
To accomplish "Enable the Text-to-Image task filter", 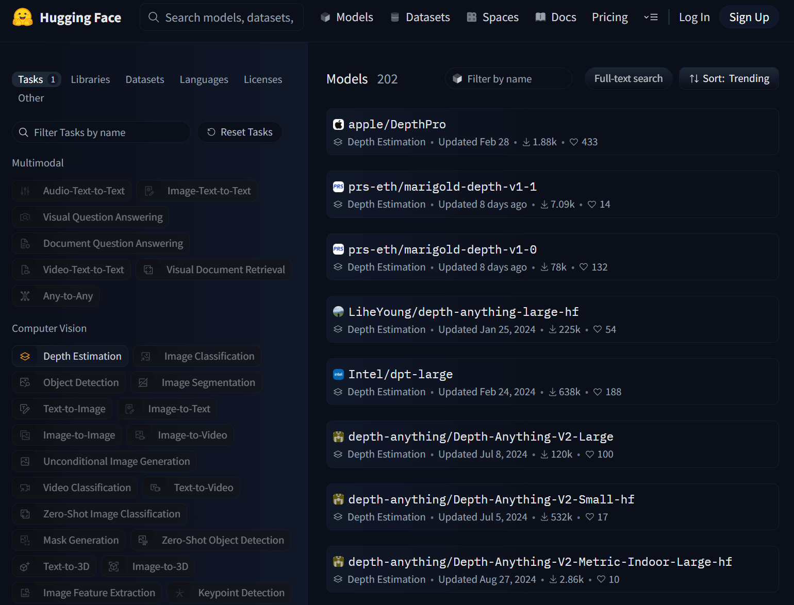I will click(x=62, y=409).
